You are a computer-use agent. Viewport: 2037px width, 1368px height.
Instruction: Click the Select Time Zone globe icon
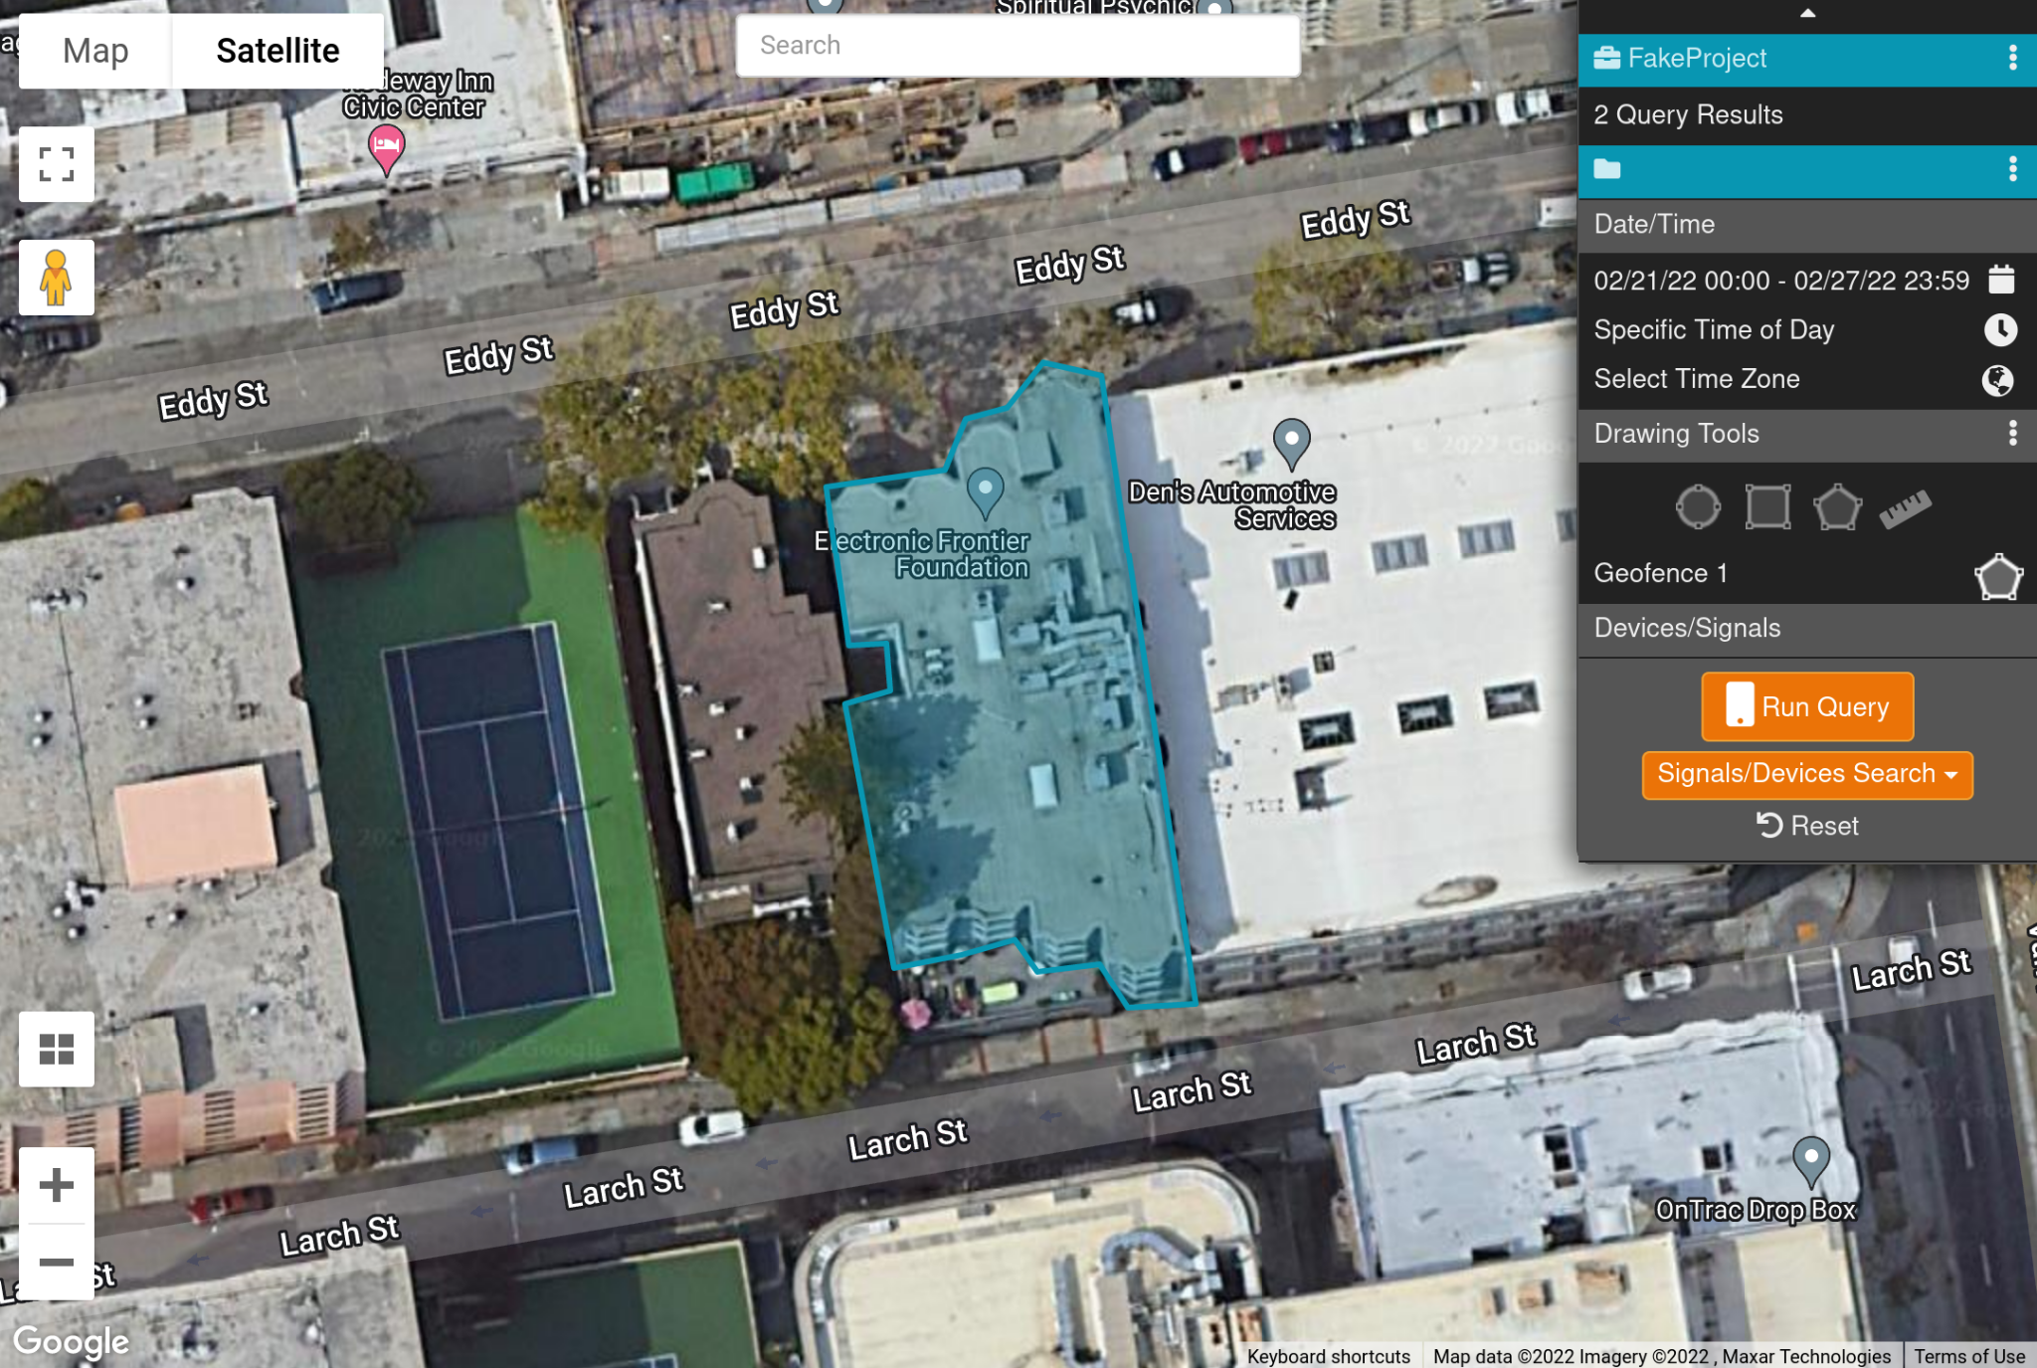pos(1997,379)
